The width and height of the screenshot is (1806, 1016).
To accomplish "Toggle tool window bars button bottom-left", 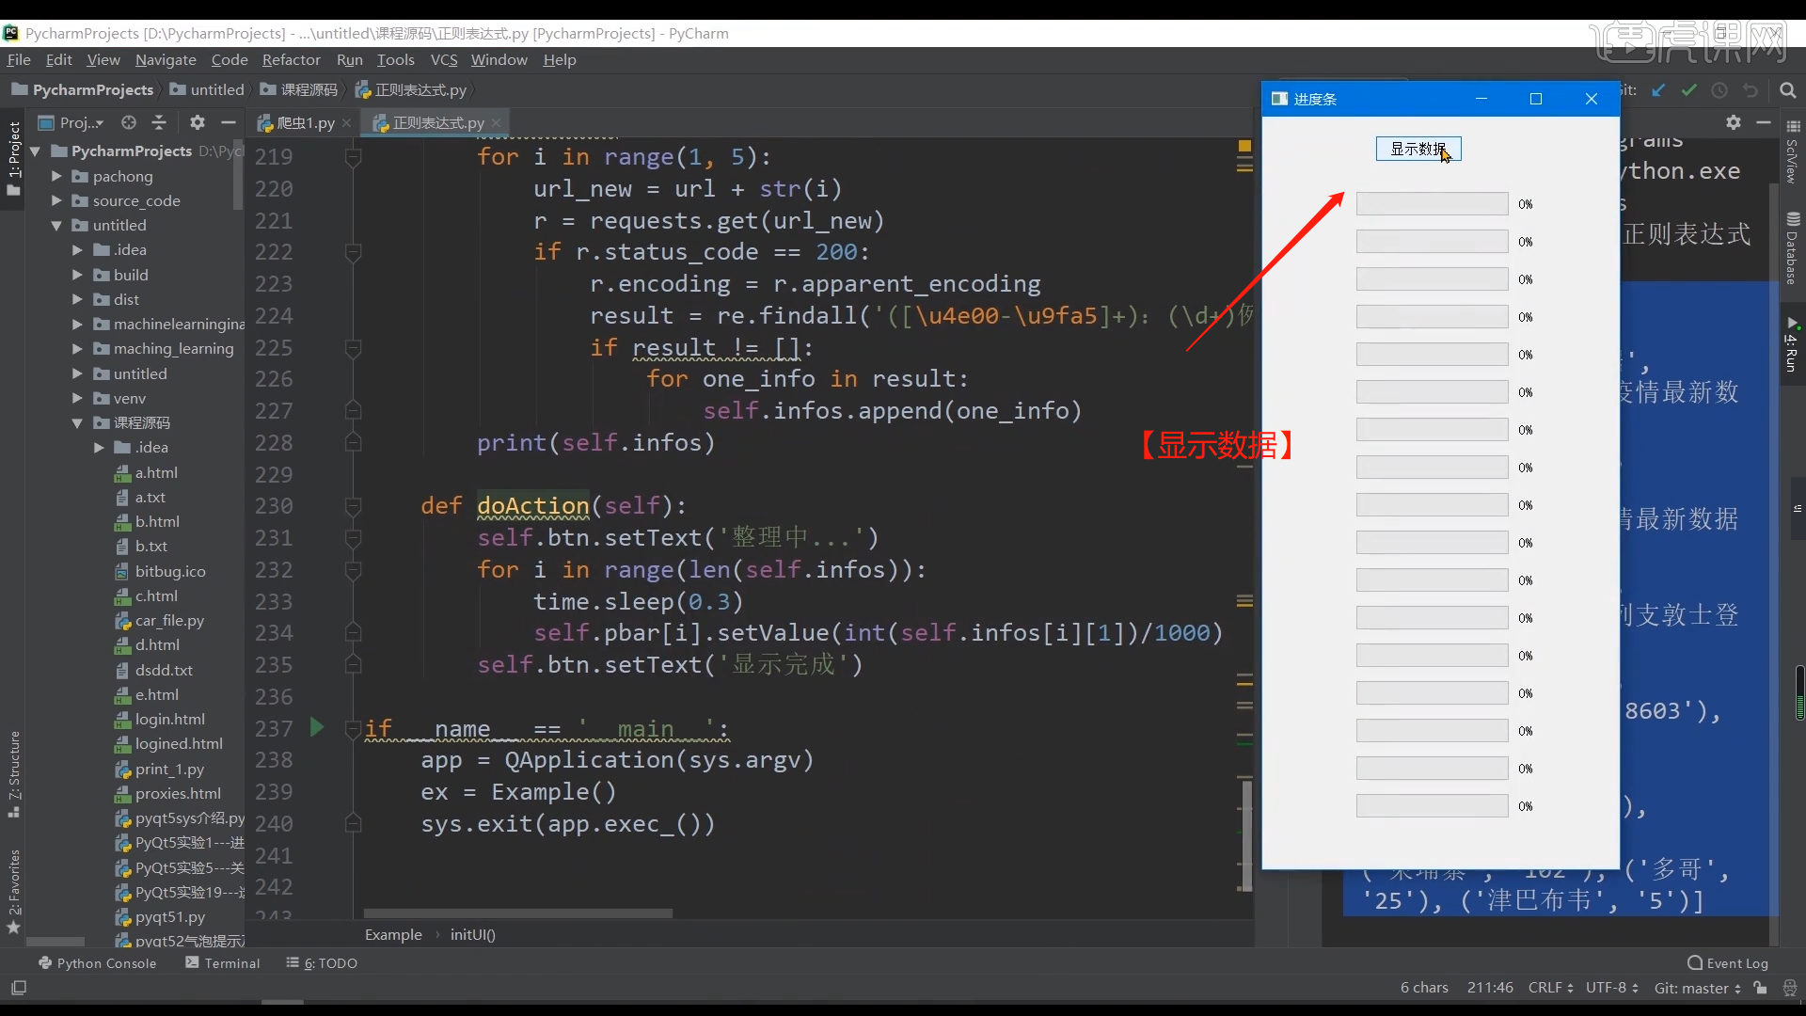I will 19,988.
